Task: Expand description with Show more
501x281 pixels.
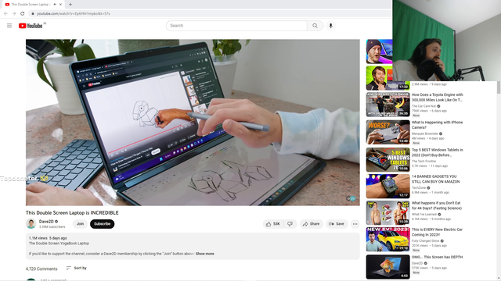Action: (x=205, y=254)
